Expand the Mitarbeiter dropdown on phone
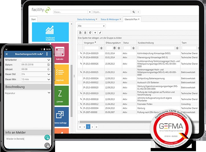This screenshot has width=206, height=152. 49,60
